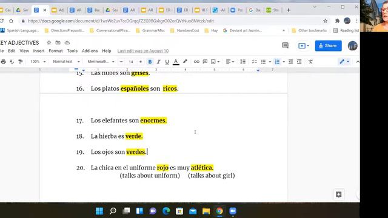Open File Explorer from taskbar

point(206,211)
